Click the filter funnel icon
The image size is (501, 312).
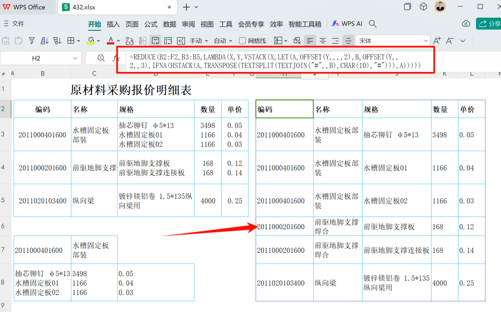click(x=32, y=41)
